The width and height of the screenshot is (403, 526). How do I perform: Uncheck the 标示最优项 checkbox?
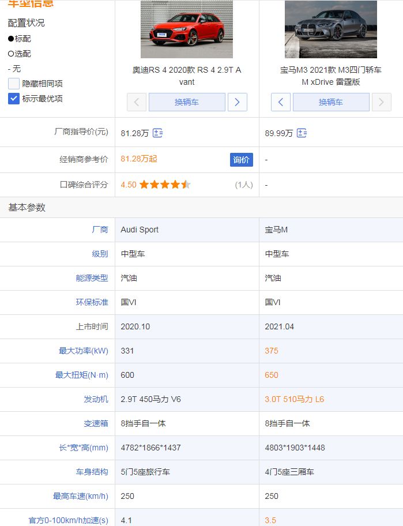click(x=14, y=99)
